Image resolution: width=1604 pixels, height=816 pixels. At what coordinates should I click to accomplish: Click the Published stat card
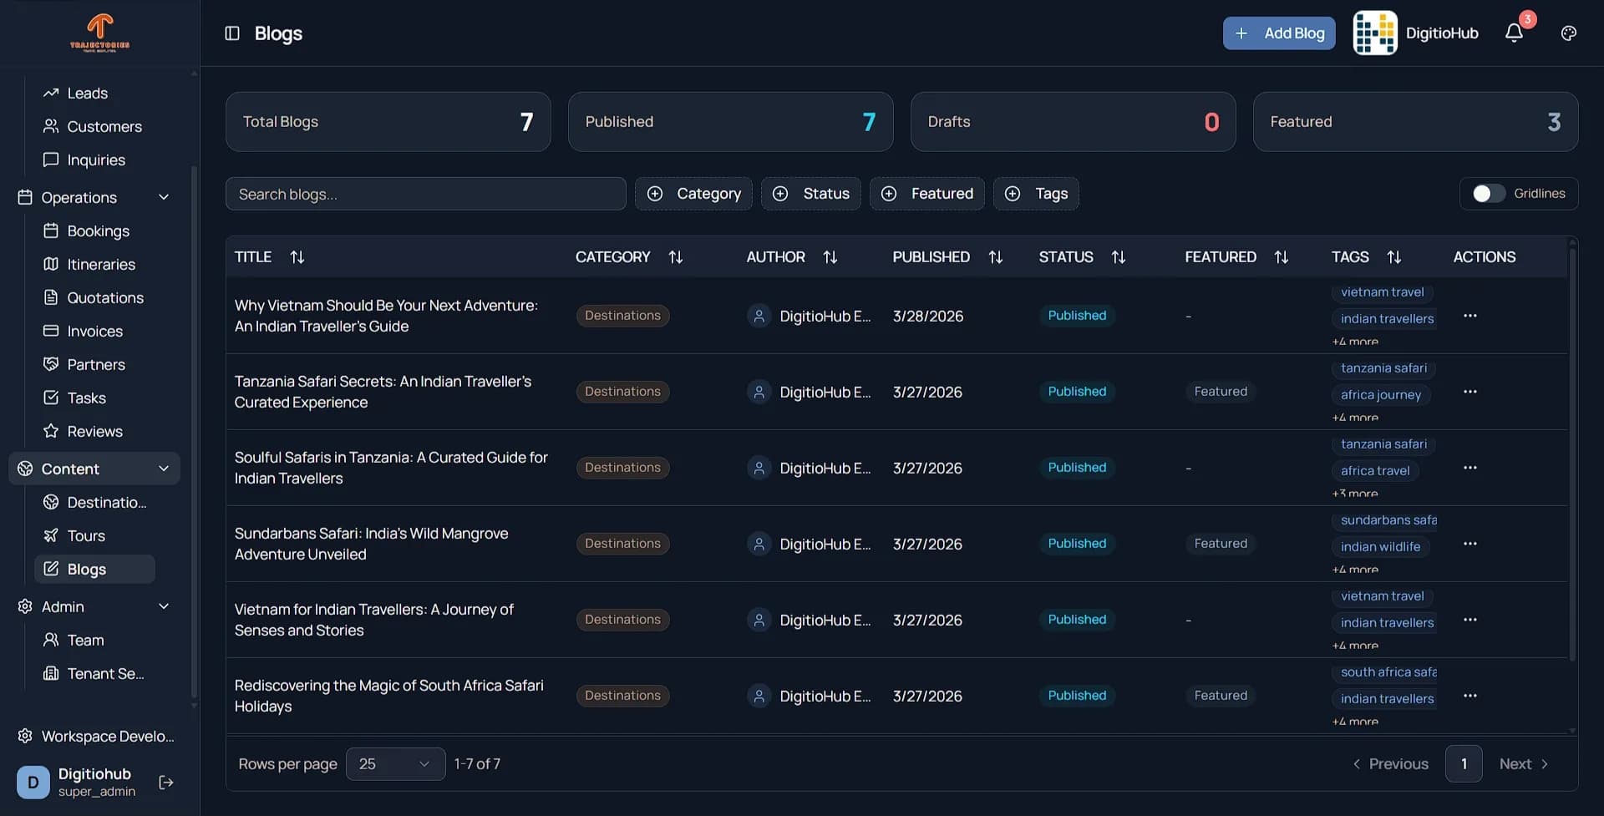pyautogui.click(x=730, y=122)
